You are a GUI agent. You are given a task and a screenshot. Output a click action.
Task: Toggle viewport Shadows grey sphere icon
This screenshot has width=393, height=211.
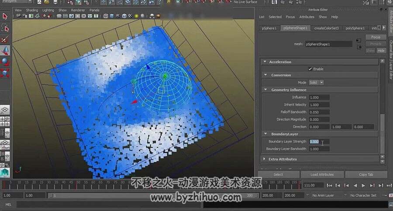coord(143,16)
